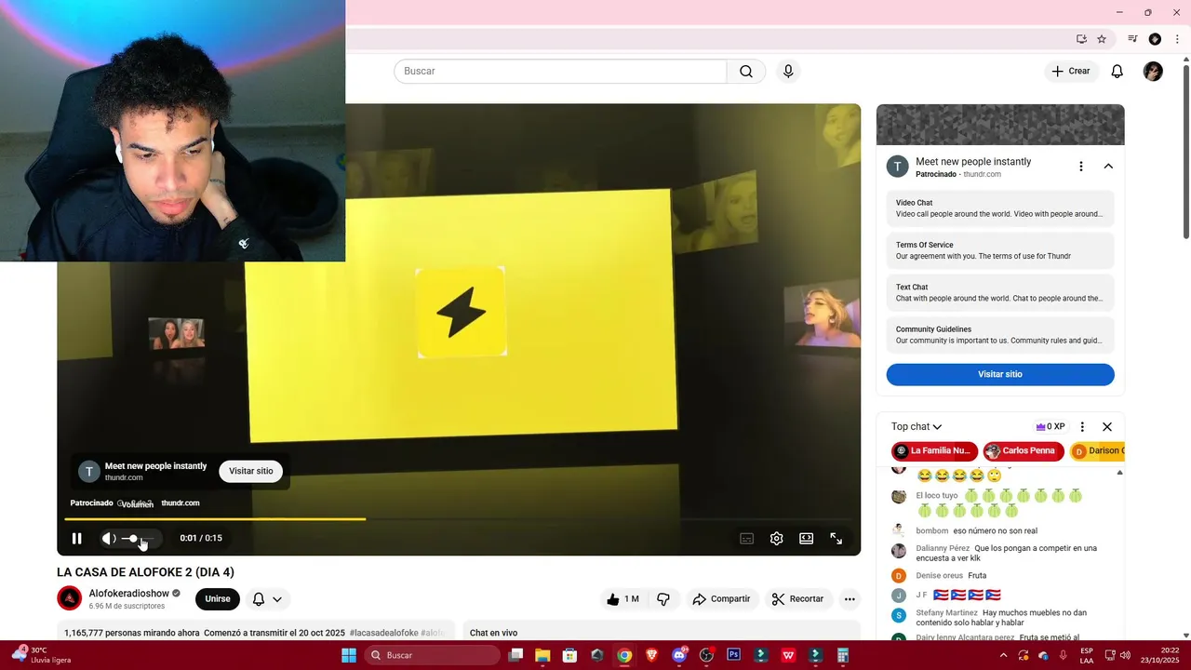Click thundr.com link under video ad

coord(181,503)
